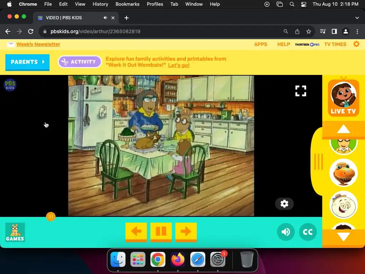Reload the PBS Kids page

tap(31, 31)
